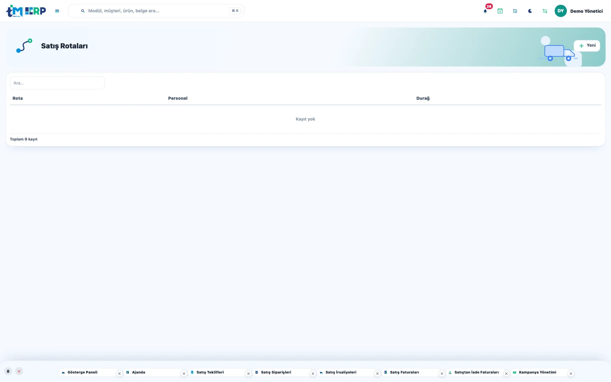Screen dimensions: 611x382
Task: Create a new route with Yeni button
Action: (587, 45)
